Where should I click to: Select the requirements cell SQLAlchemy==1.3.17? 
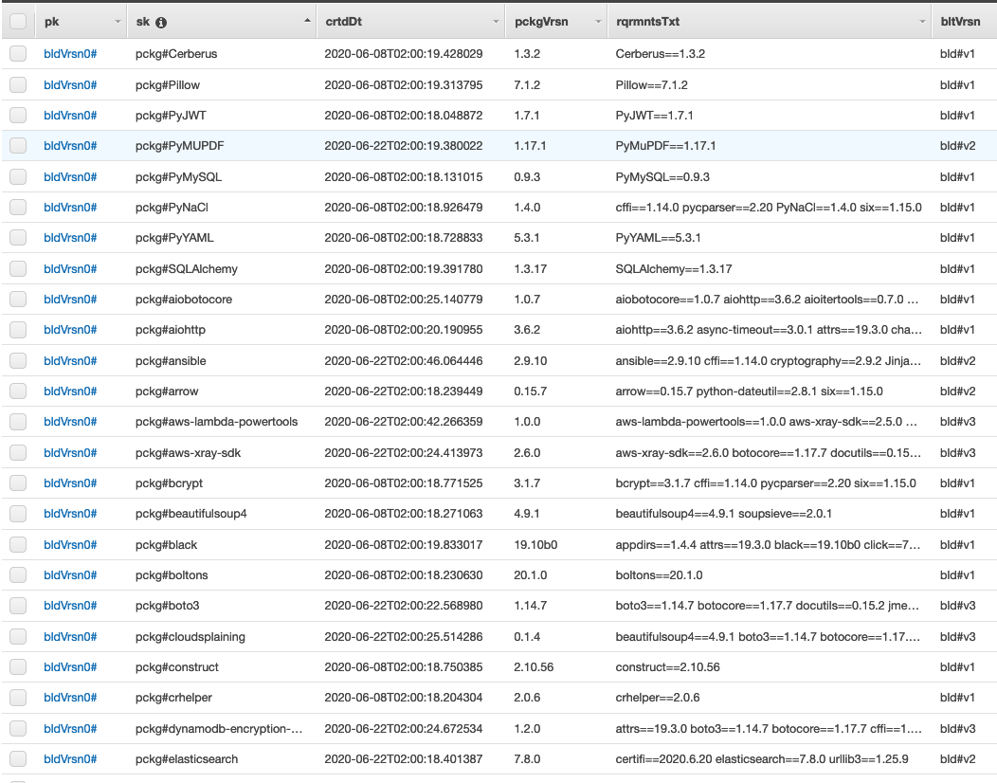(x=674, y=268)
